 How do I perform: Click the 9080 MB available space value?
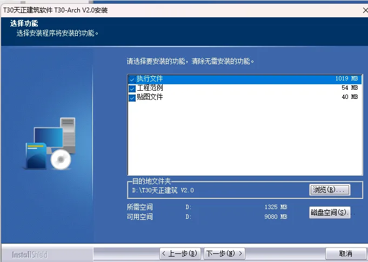coord(276,217)
